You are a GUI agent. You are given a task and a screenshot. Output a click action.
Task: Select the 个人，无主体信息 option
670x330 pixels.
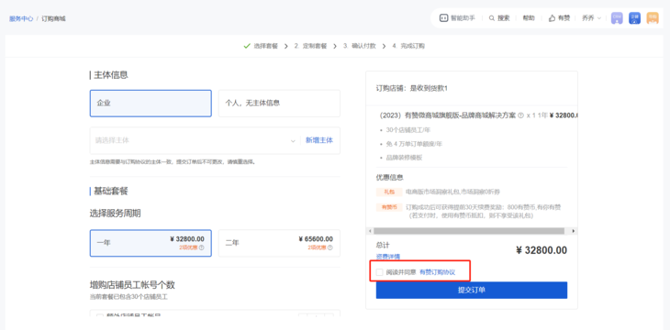point(279,104)
